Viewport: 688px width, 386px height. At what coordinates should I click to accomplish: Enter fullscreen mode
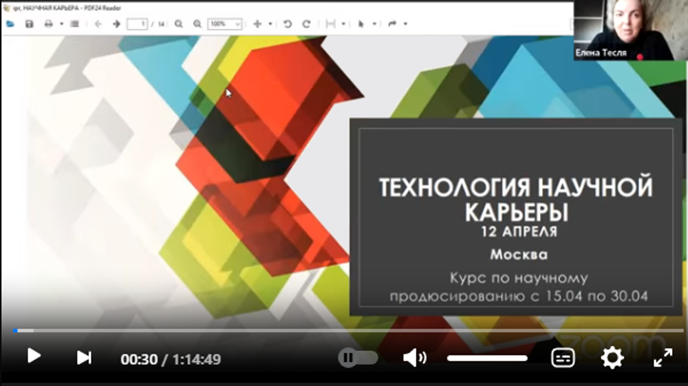[663, 358]
